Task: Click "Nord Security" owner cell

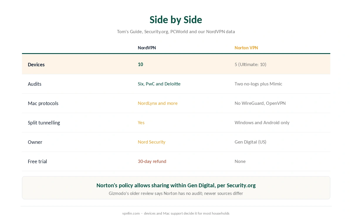Action: [x=152, y=142]
